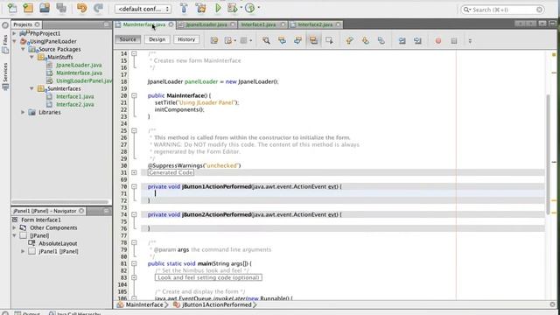
Task: Click the Projects panel horizontal scrollbar
Action: pyautogui.click(x=60, y=202)
